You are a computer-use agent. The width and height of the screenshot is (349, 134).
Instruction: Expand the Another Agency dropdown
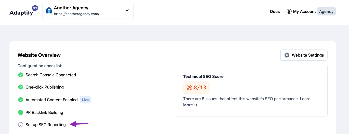[88, 10]
